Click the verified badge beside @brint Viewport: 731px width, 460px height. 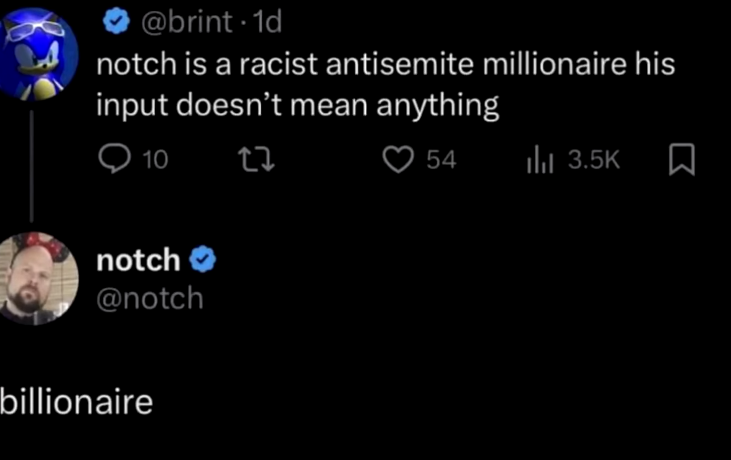pyautogui.click(x=116, y=22)
